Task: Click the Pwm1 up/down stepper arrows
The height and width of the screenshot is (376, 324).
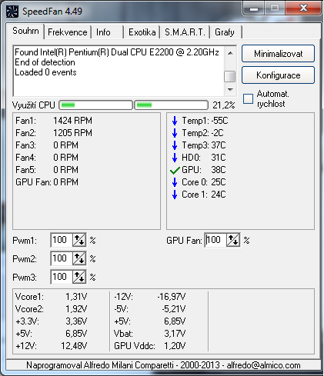Action: pos(79,240)
